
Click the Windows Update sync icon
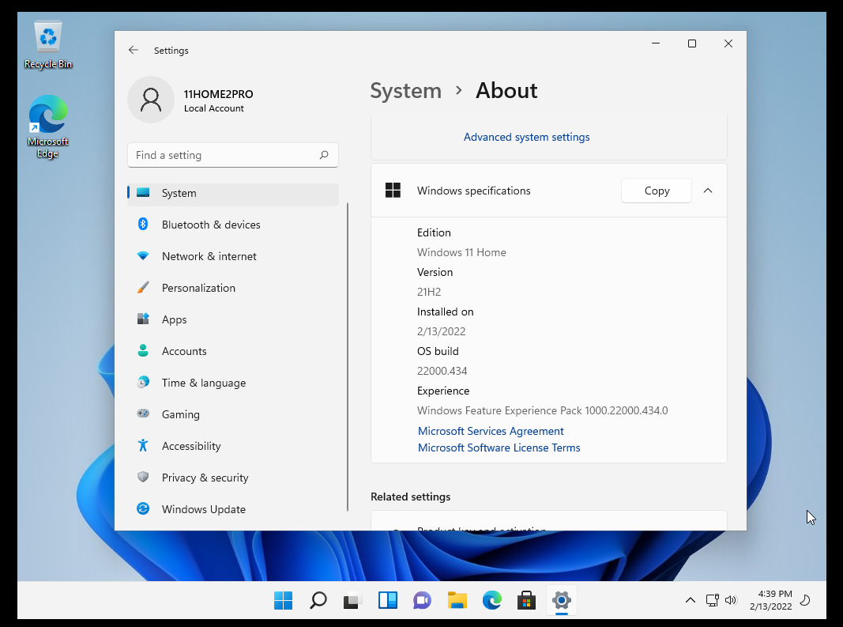(x=143, y=508)
